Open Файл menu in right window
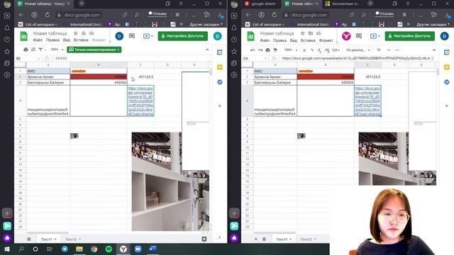The image size is (454, 255). tap(265, 40)
